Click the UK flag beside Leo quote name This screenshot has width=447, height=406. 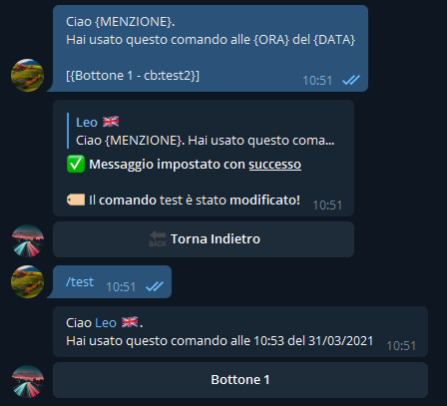click(x=111, y=122)
